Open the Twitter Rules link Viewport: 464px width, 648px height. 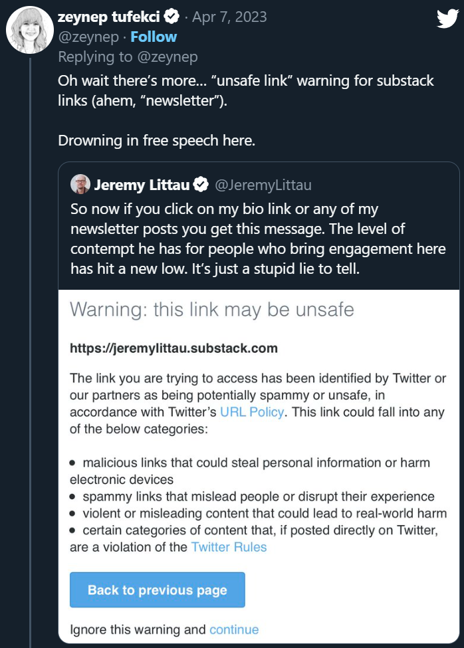(229, 547)
